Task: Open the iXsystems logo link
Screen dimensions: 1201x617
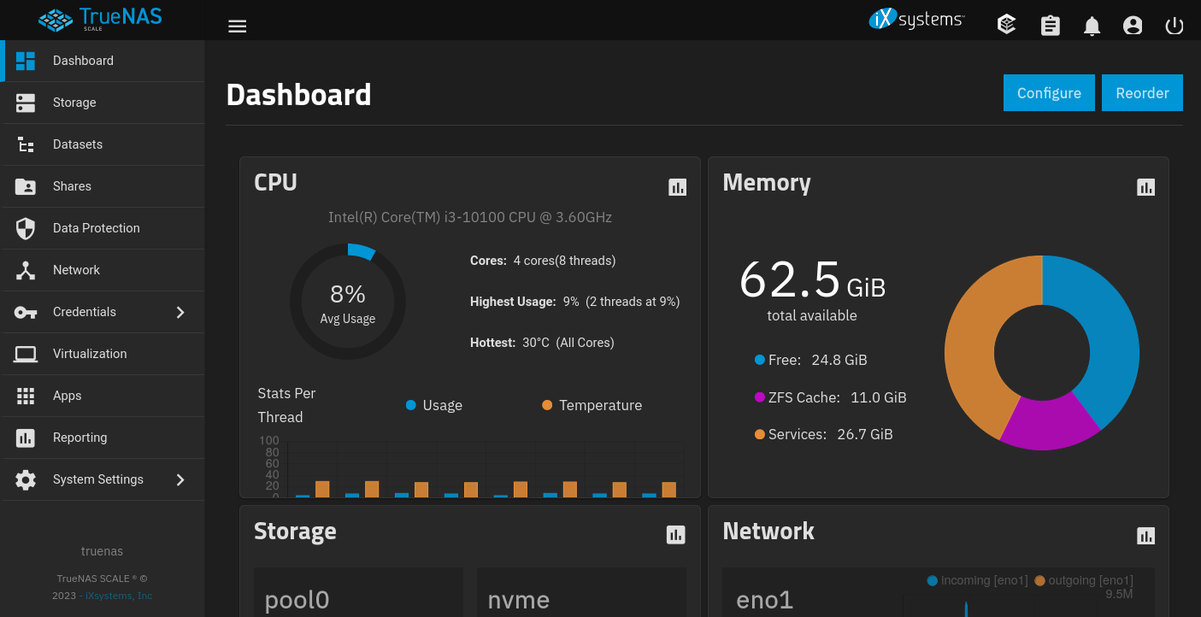Action: tap(916, 19)
